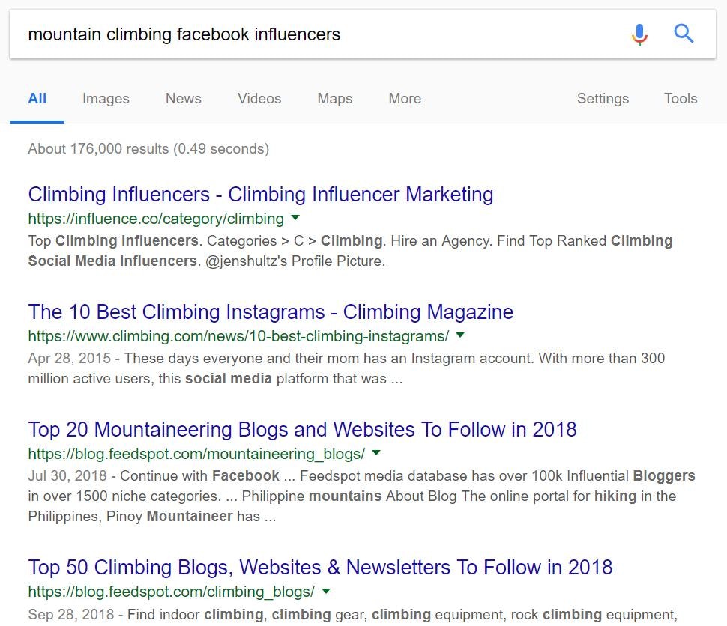This screenshot has height=626, width=727.
Task: Expand the More search categories menu
Action: coord(405,99)
